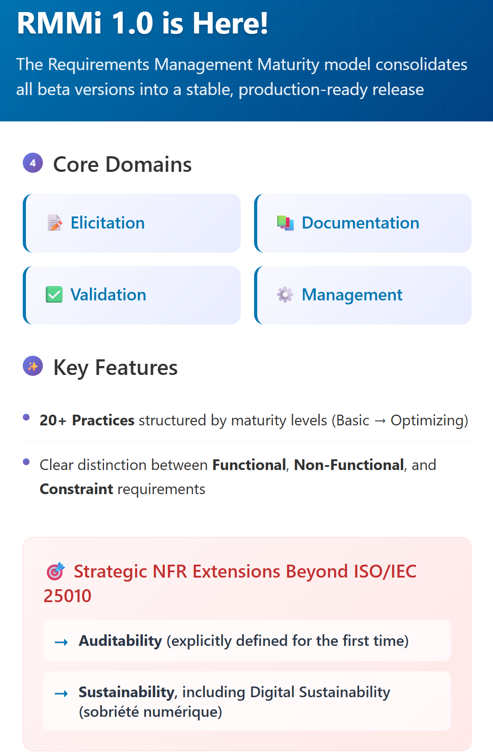Click the blue arrow beside Auditability
Image resolution: width=493 pixels, height=753 pixels.
pyautogui.click(x=61, y=642)
